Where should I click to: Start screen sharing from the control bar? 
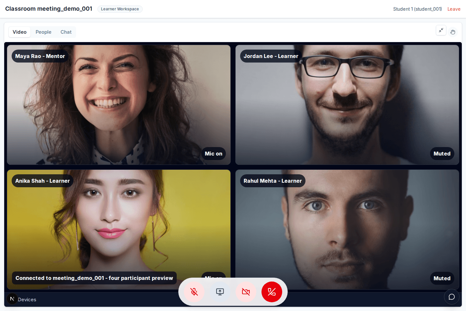click(x=220, y=292)
